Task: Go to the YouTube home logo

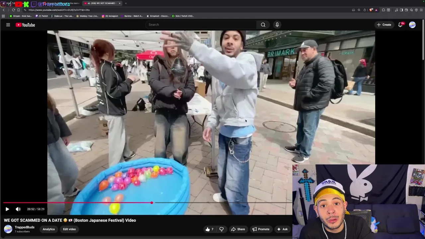Action: coord(25,25)
